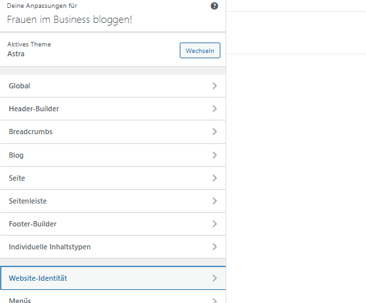
Task: Open the Blog section
Action: click(x=113, y=155)
